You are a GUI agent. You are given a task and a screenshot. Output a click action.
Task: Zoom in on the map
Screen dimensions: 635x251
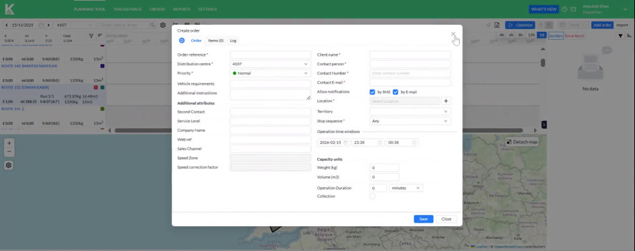[x=9, y=143]
